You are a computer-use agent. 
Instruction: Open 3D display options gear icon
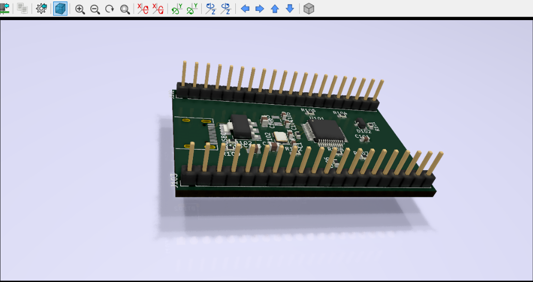pos(41,9)
